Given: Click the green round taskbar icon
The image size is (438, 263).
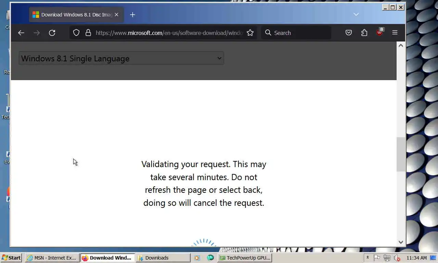Looking at the screenshot, I should pyautogui.click(x=210, y=258).
